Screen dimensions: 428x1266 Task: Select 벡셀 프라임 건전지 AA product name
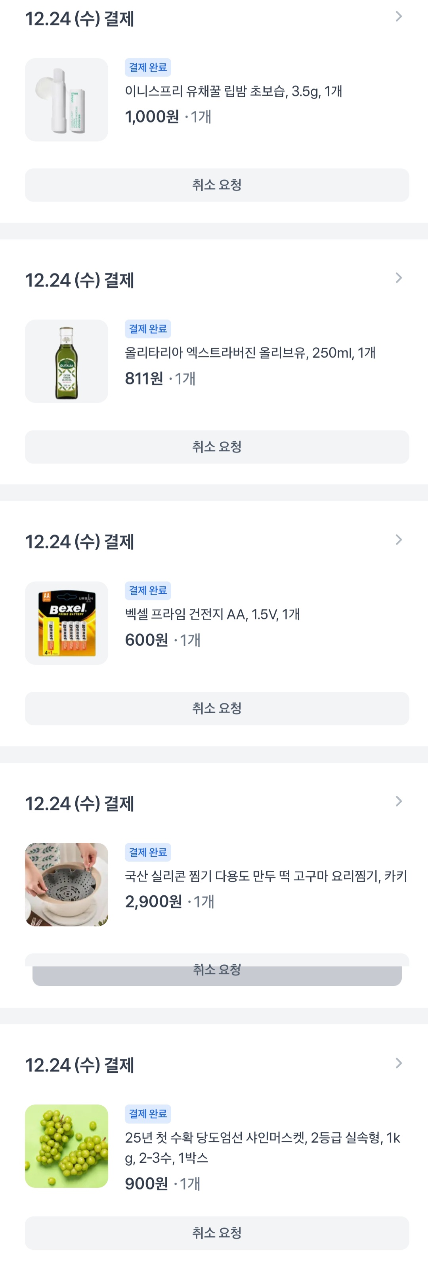pos(212,614)
